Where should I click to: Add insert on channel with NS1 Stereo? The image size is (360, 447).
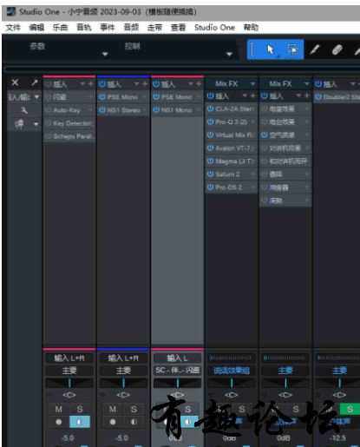point(145,84)
